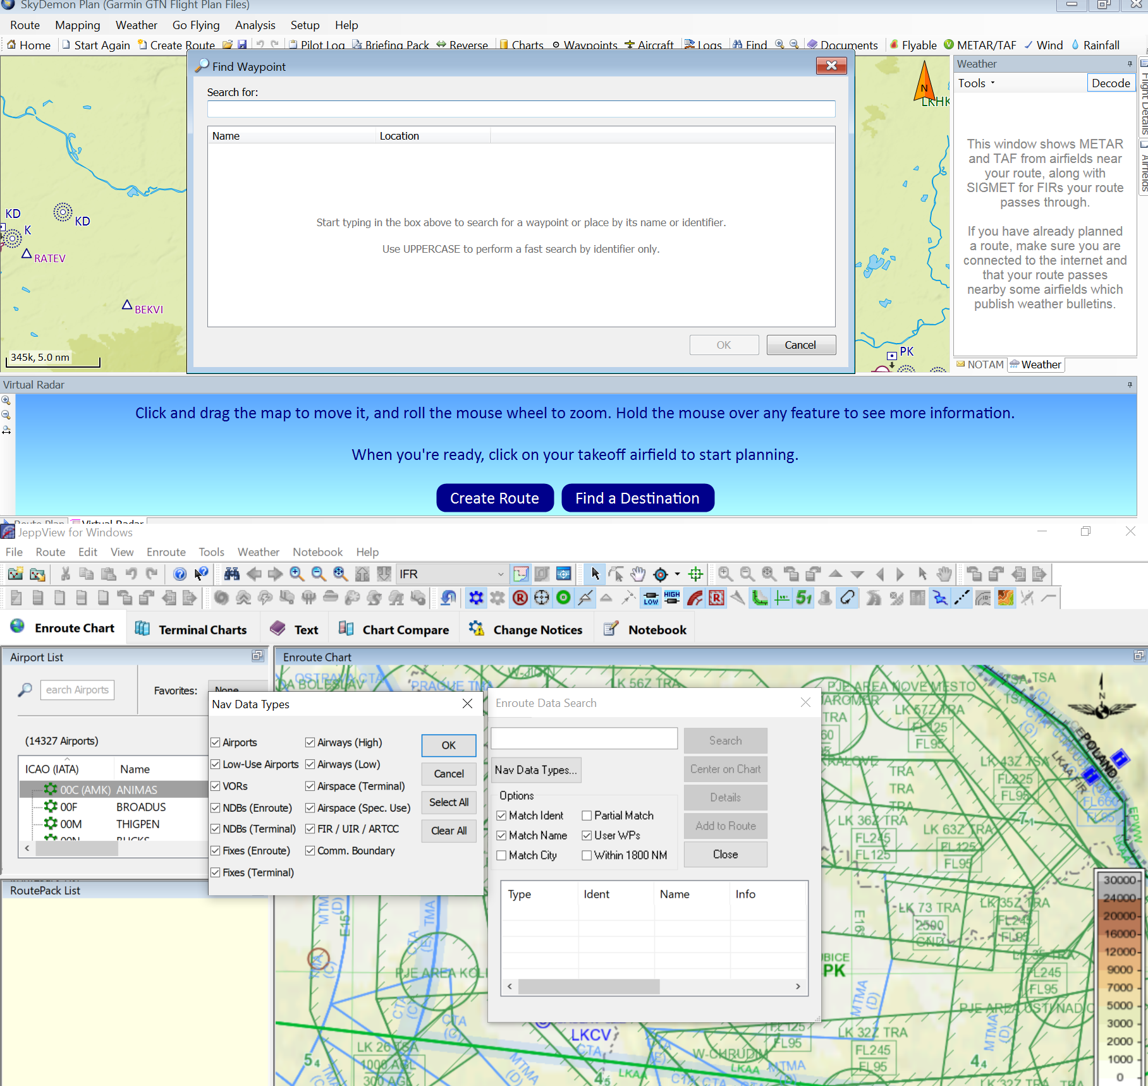This screenshot has height=1086, width=1148.
Task: Enable the Partial Match checkbox
Action: [x=587, y=816]
